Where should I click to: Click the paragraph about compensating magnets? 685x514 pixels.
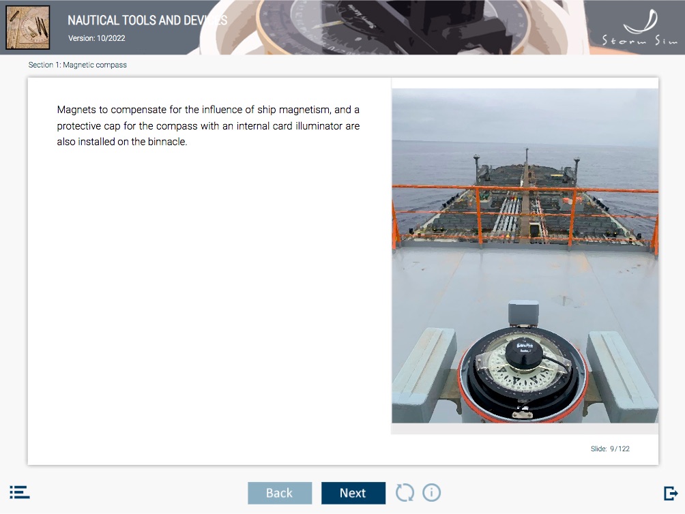208,125
